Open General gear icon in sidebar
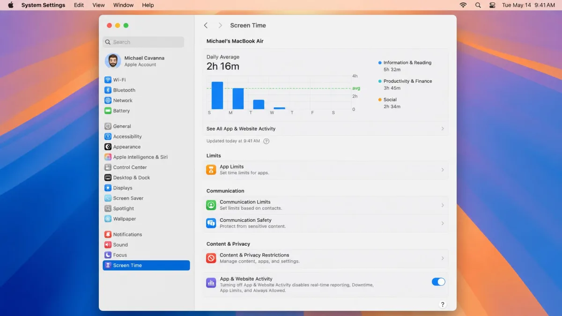The width and height of the screenshot is (562, 316). click(x=108, y=126)
